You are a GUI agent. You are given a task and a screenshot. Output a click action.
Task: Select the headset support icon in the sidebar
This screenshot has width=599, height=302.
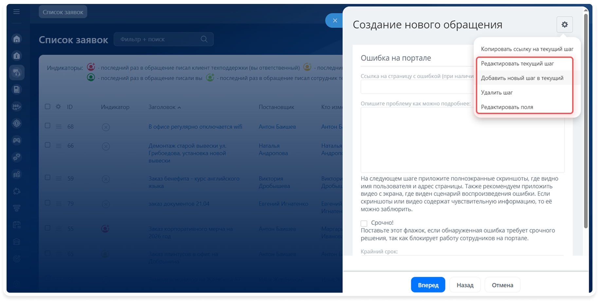tap(17, 73)
